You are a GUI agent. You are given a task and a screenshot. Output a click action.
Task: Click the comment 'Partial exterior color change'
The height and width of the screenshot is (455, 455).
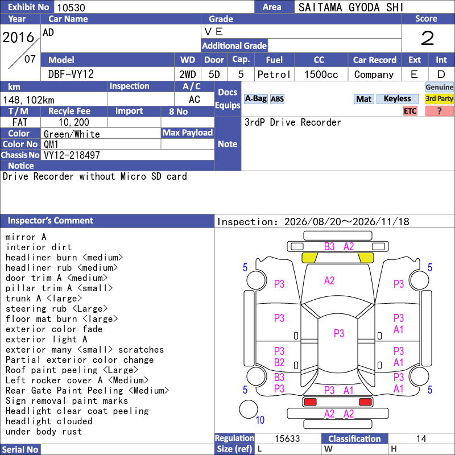pos(80,360)
